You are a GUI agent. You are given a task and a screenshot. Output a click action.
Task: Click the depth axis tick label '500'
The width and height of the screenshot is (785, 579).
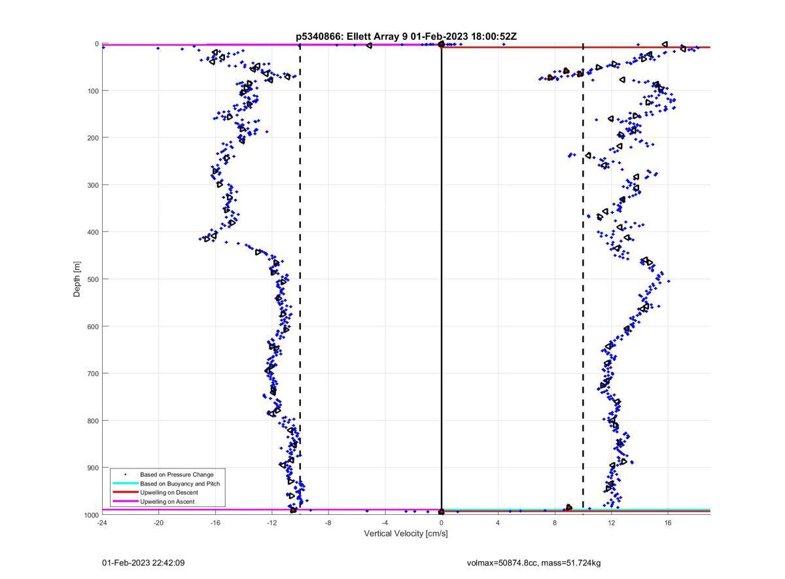pyautogui.click(x=93, y=279)
